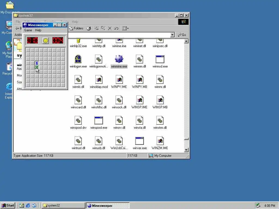The image size is (279, 209).
Task: Select the winmine.exe file icon
Action: point(119,59)
